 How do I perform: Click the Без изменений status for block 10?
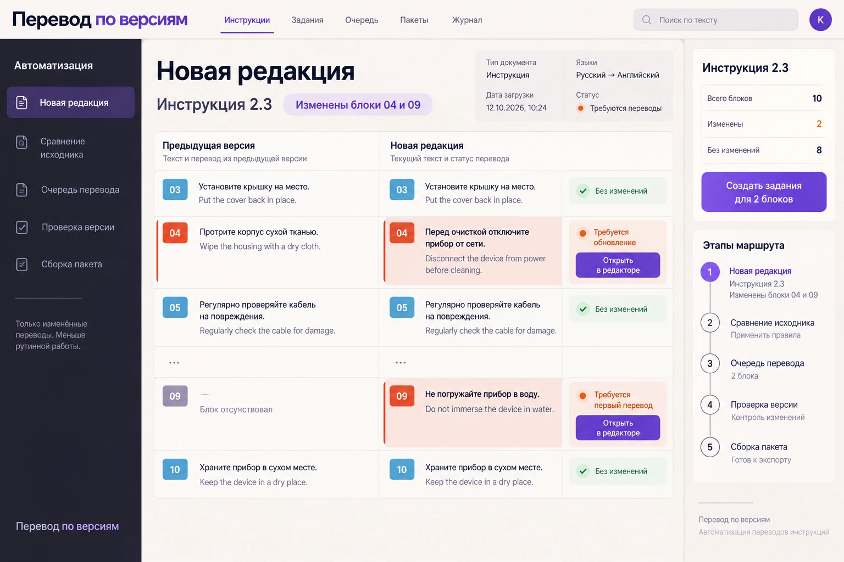coord(618,471)
